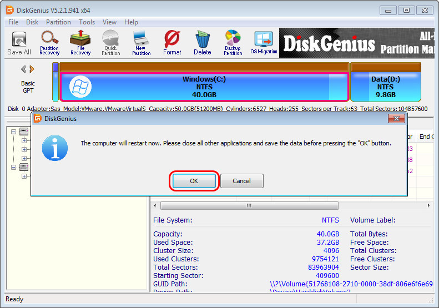Click the Format toolbar icon

172,43
